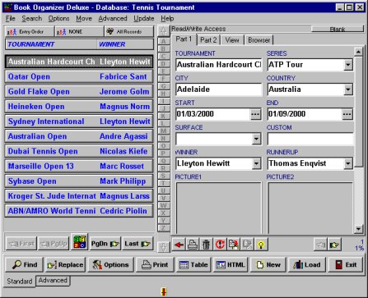This screenshot has height=298, width=368.
Task: Click into the TOURNAMENT input field
Action: (x=219, y=65)
